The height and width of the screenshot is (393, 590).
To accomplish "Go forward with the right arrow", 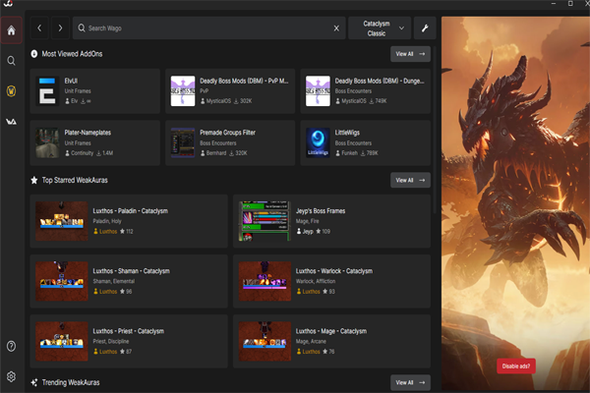I will pyautogui.click(x=60, y=28).
